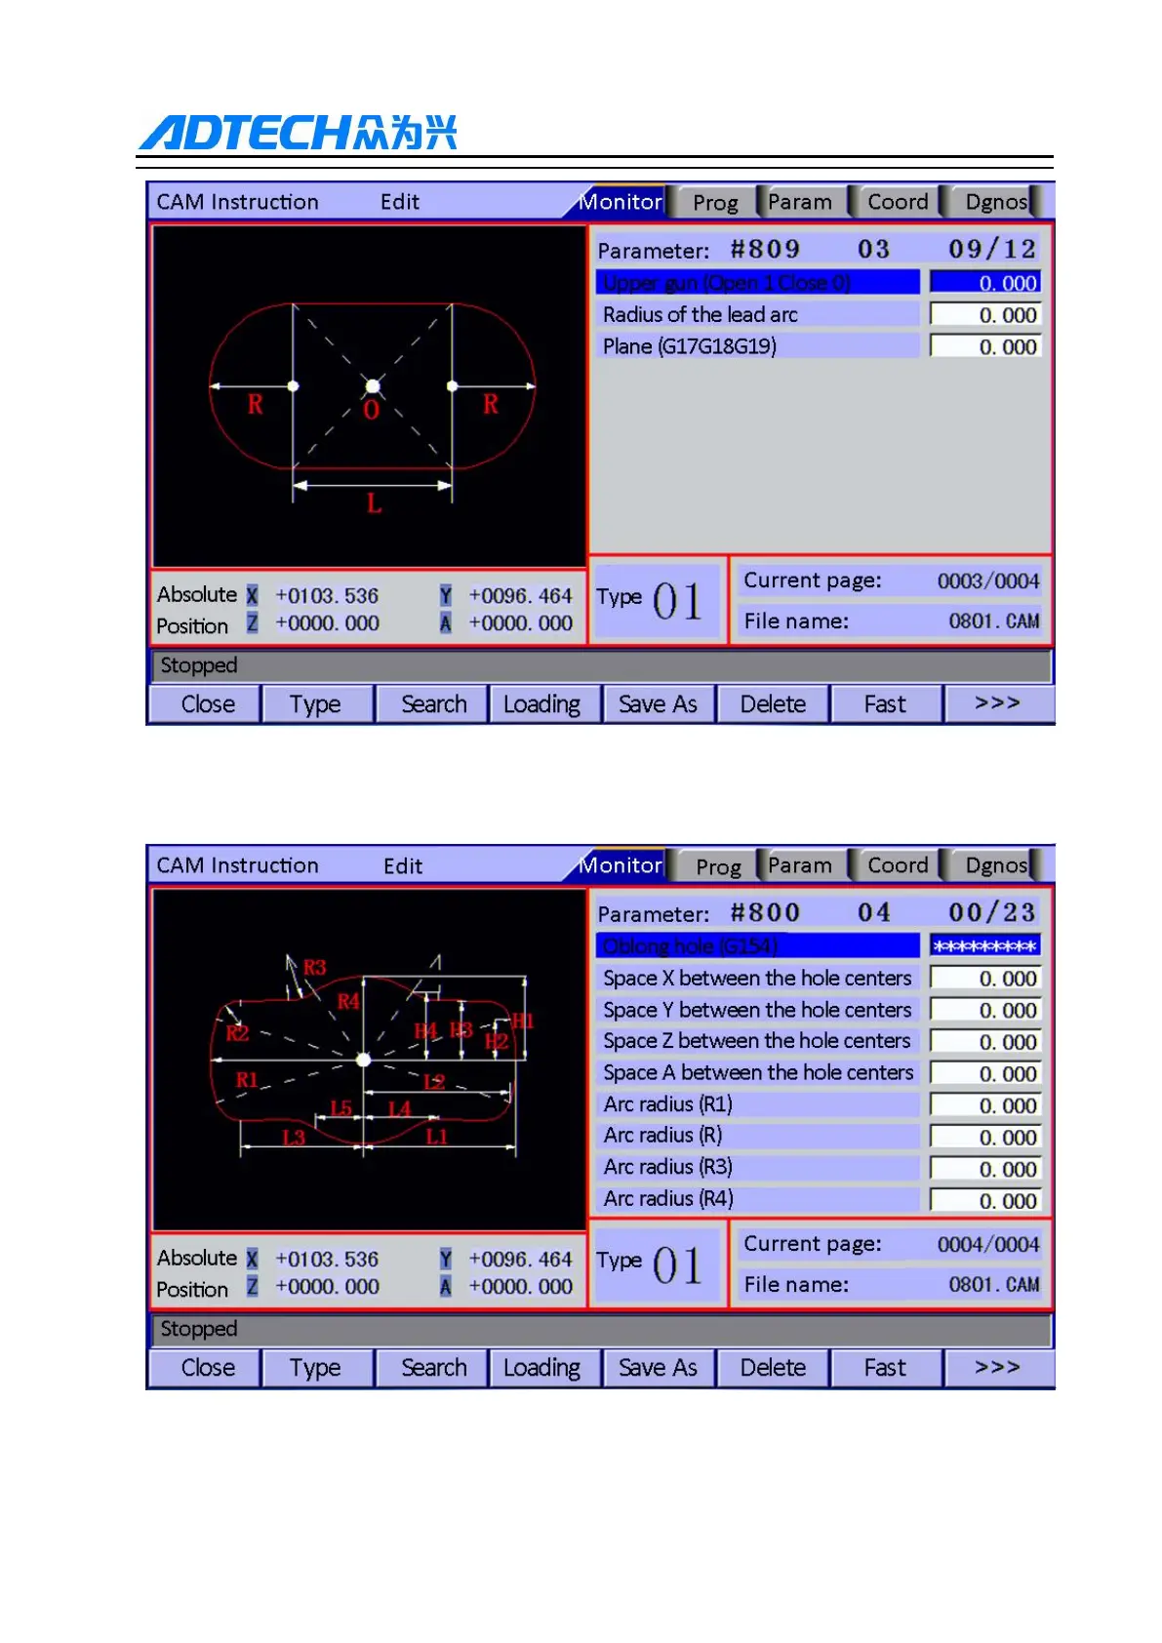Open Coord tab in upper screen
This screenshot has width=1162, height=1643.
(898, 202)
